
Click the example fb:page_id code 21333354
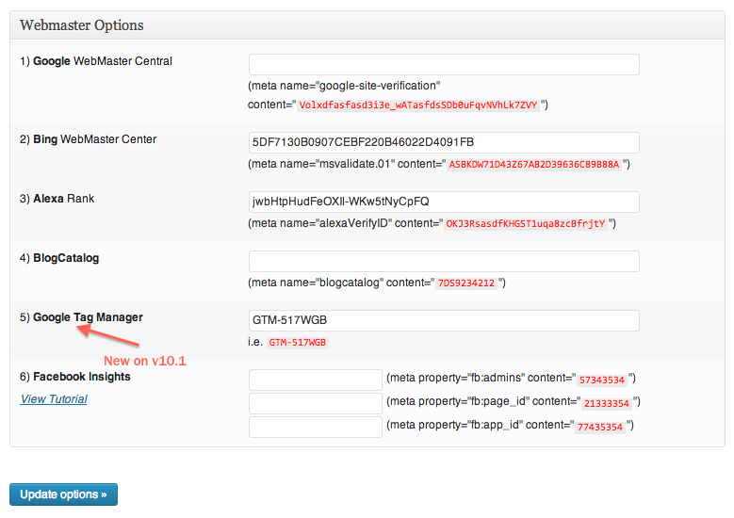click(x=607, y=403)
